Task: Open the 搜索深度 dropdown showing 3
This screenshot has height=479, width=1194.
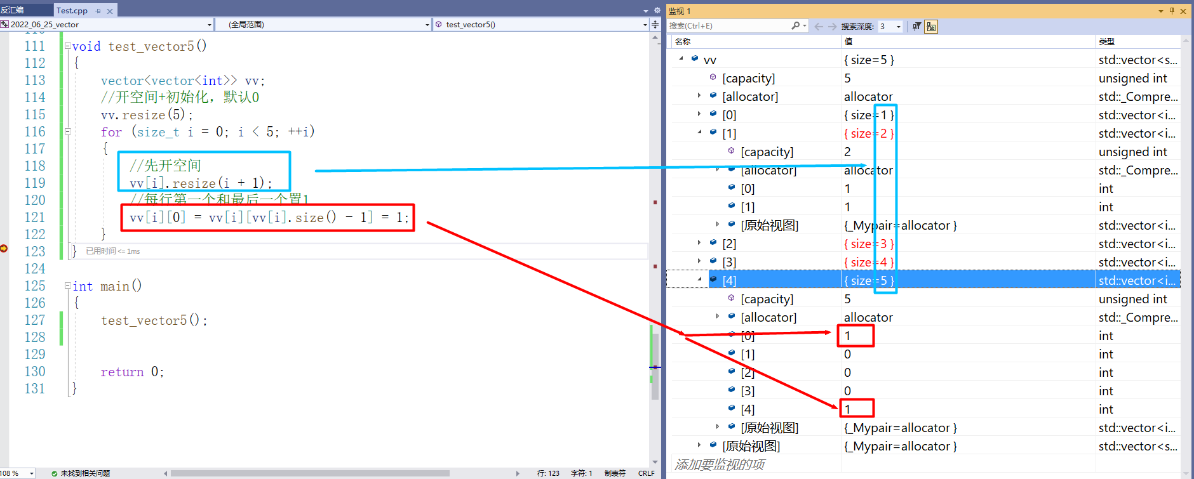Action: coord(890,26)
